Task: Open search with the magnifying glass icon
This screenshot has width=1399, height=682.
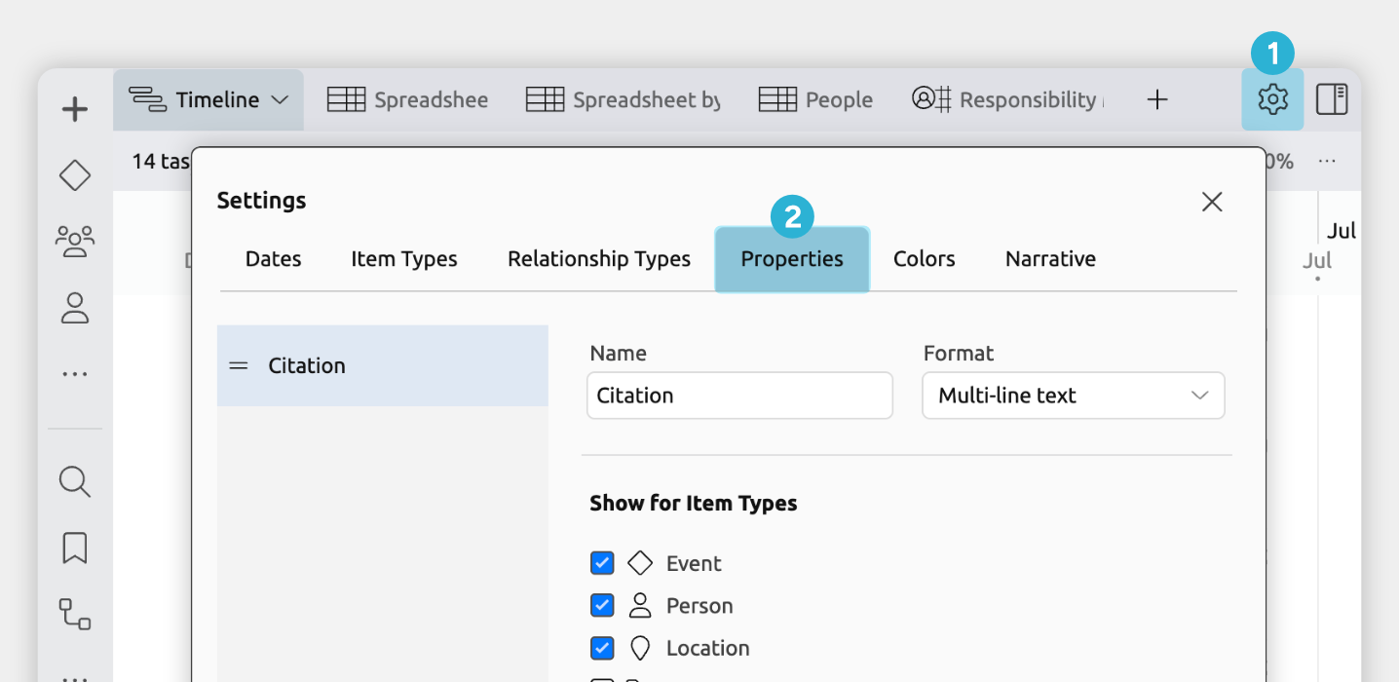Action: (x=75, y=481)
